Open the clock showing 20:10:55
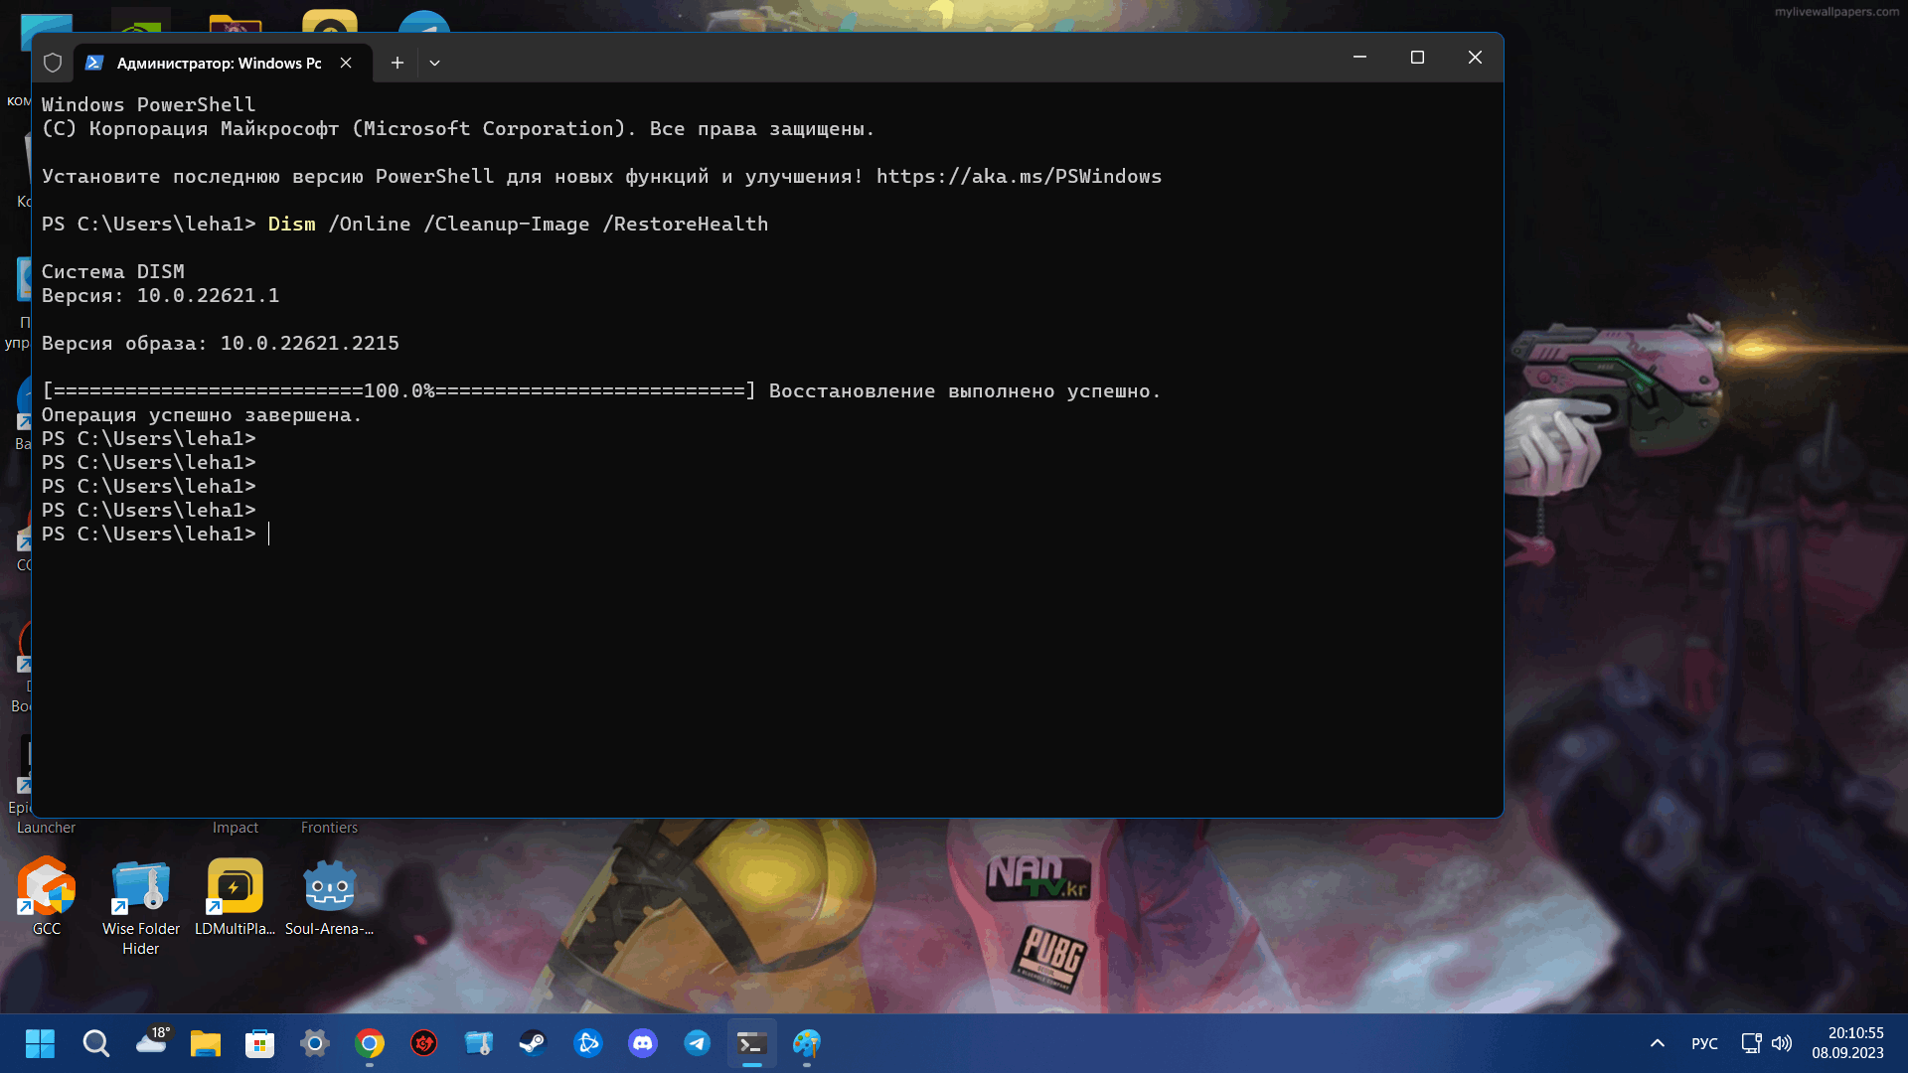The image size is (1908, 1073). (x=1847, y=1043)
